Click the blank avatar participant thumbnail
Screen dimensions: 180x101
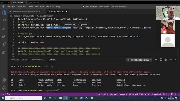click(168, 40)
